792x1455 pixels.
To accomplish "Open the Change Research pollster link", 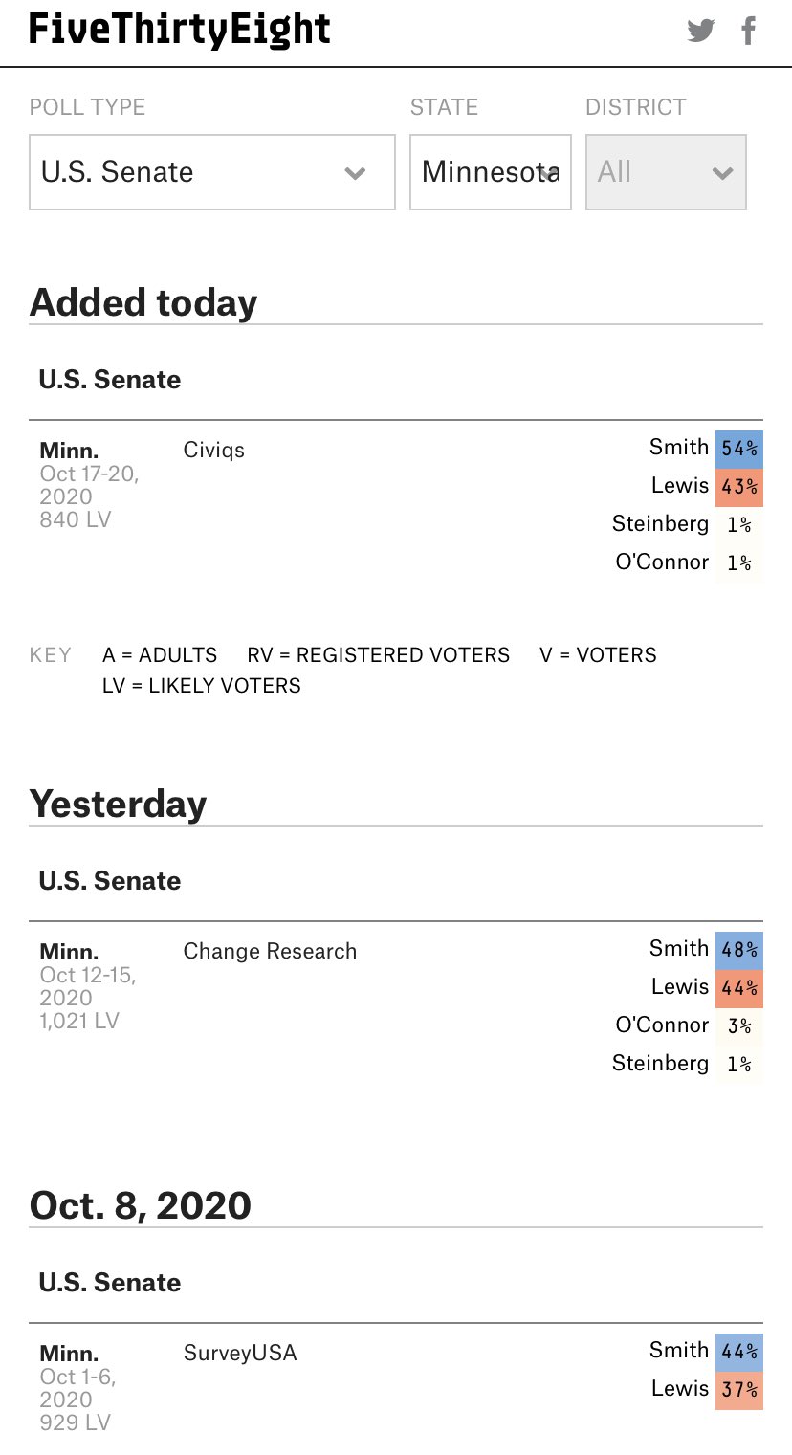I will 270,951.
